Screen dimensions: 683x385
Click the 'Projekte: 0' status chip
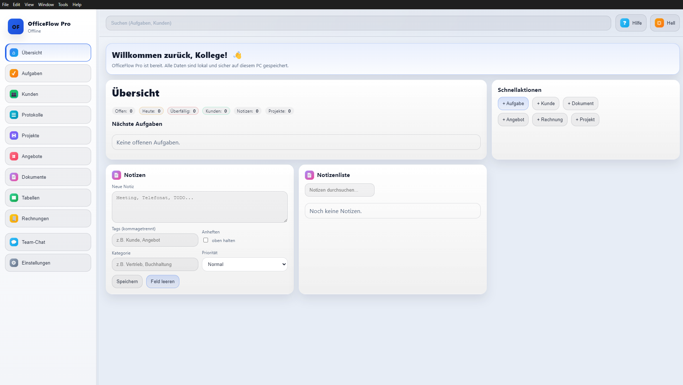279,111
